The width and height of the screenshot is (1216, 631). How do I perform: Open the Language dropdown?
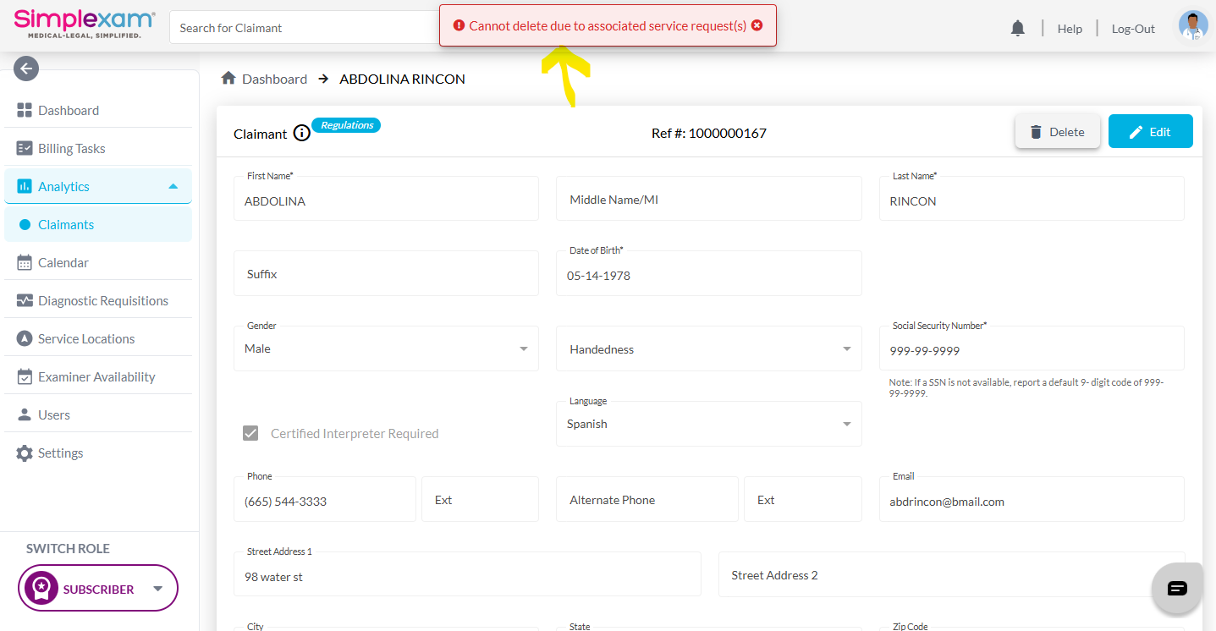click(x=709, y=424)
